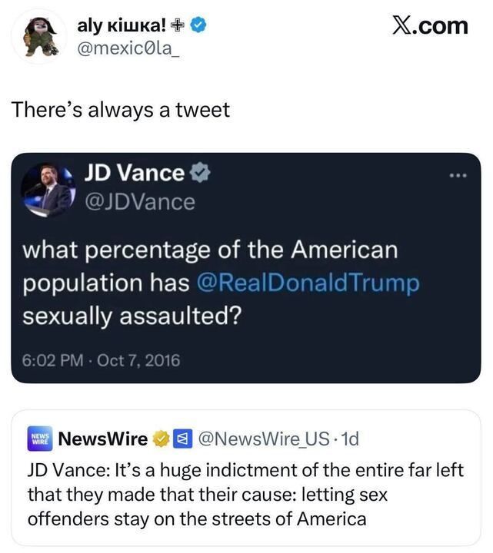Click the @RealDonaldTrump mention
The image size is (493, 553).
coord(308,283)
